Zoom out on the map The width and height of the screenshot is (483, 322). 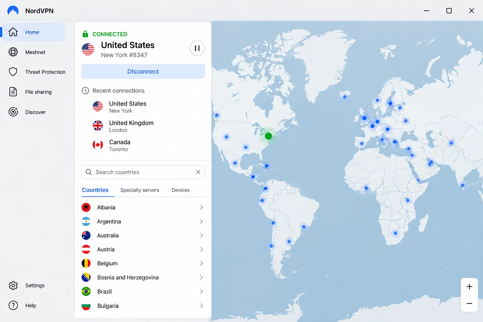coord(469,303)
